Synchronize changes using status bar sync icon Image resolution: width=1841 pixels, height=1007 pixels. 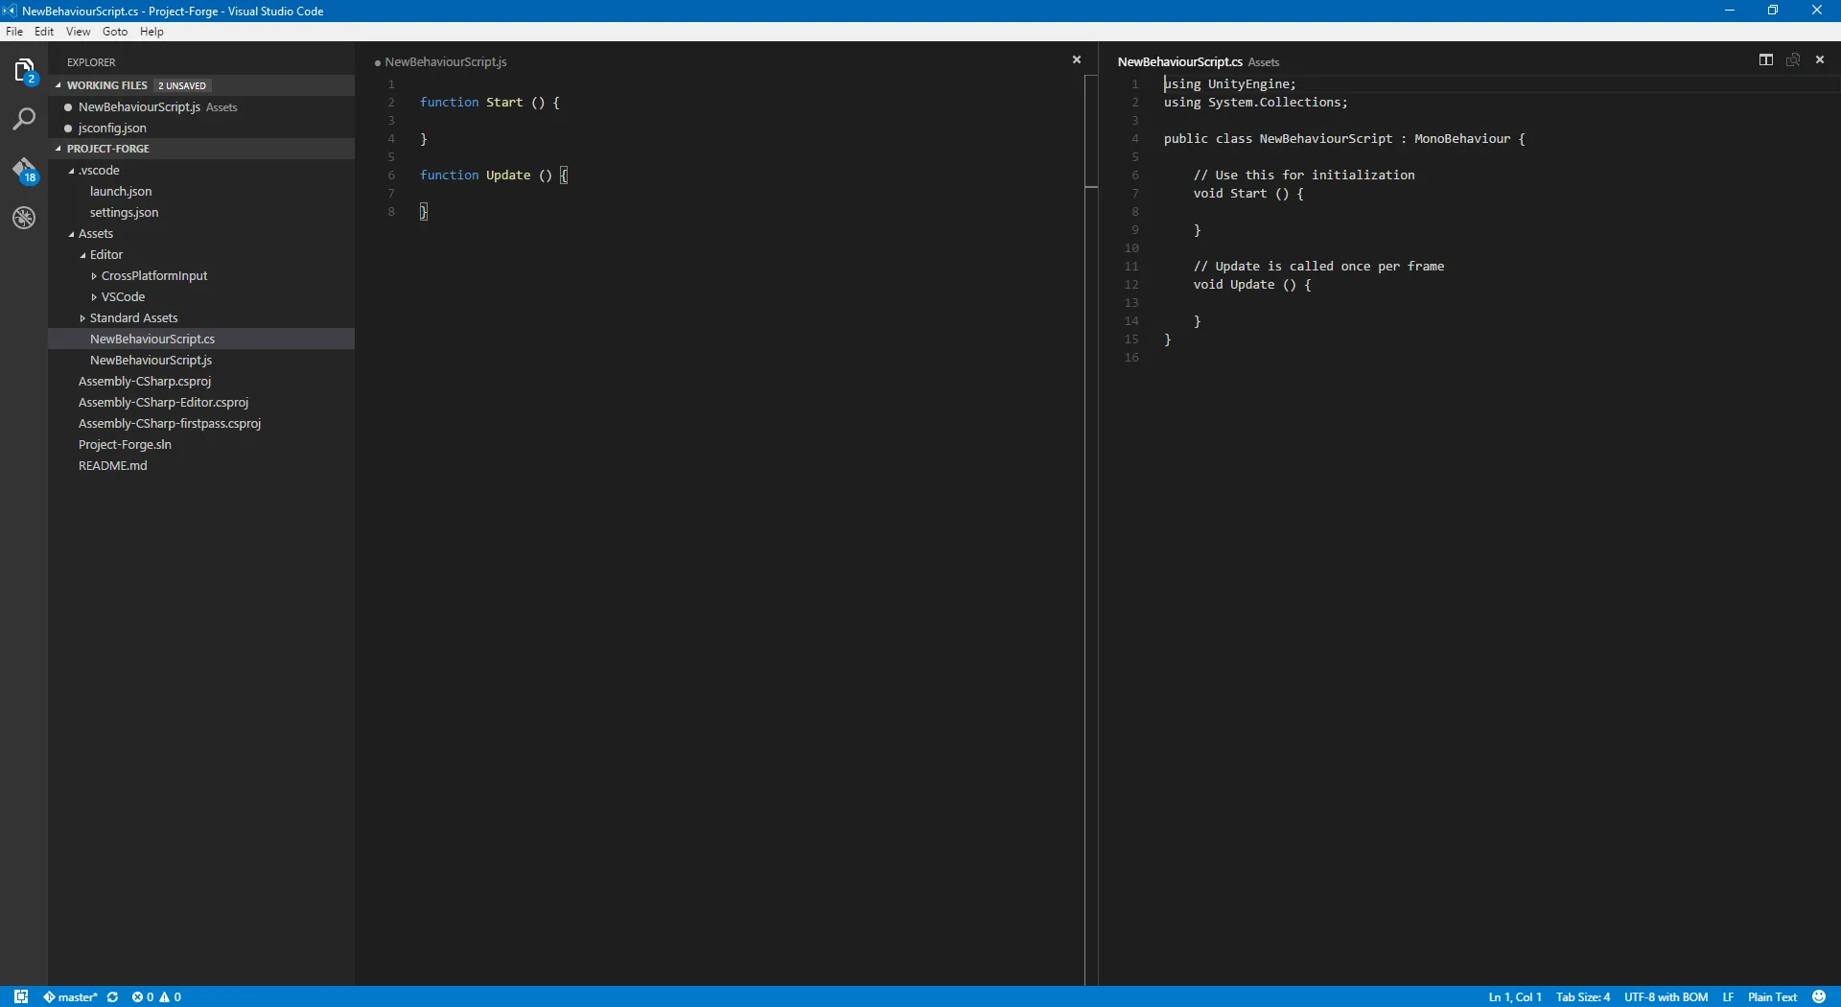(112, 996)
